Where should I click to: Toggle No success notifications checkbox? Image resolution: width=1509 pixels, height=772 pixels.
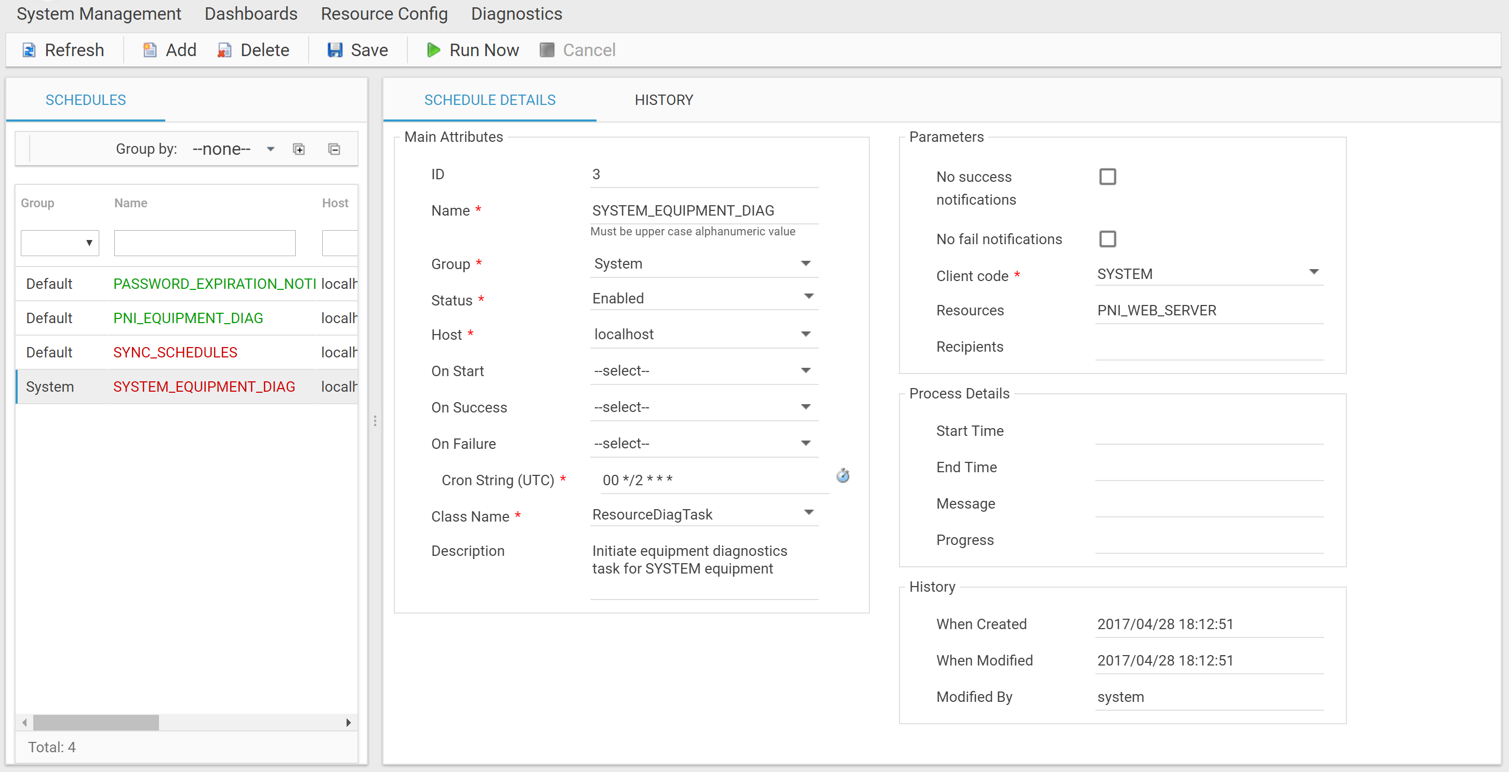(x=1107, y=176)
